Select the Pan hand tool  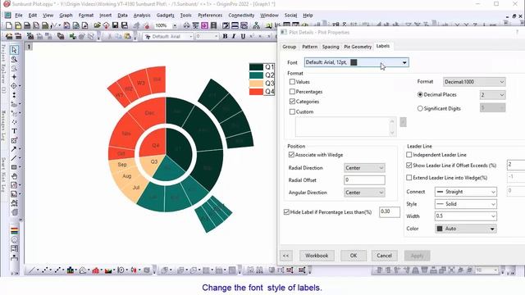click(x=14, y=176)
